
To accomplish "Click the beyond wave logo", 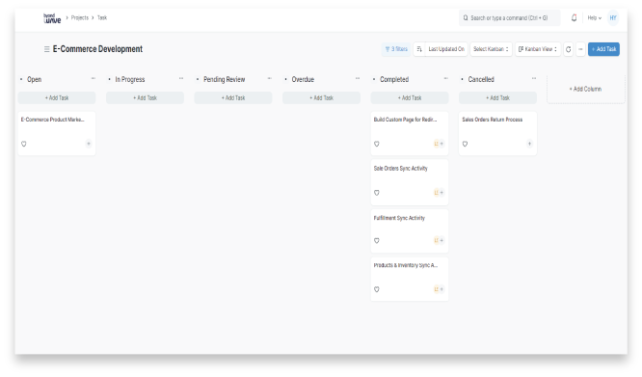I will (52, 18).
